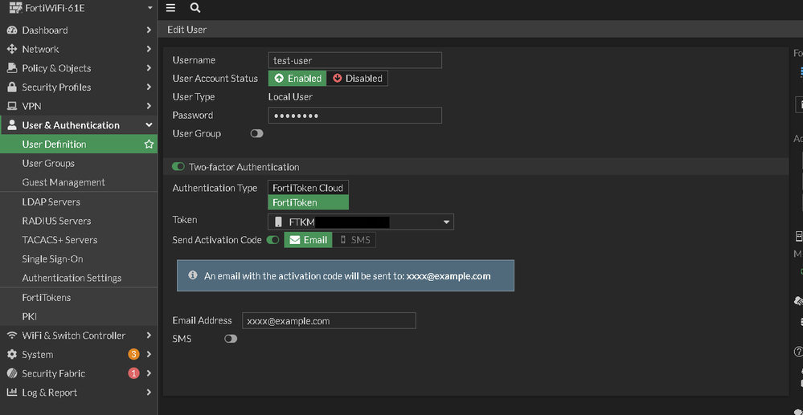Viewport: 803px width, 415px height.
Task: Enable the SMS toggle switch
Action: click(x=231, y=339)
